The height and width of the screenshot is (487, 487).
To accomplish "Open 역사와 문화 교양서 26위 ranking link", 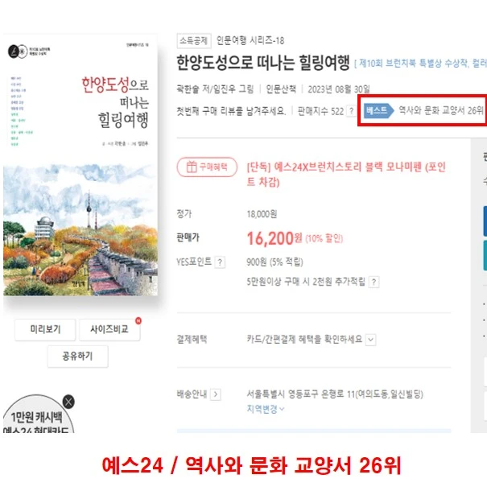I will pyautogui.click(x=441, y=110).
